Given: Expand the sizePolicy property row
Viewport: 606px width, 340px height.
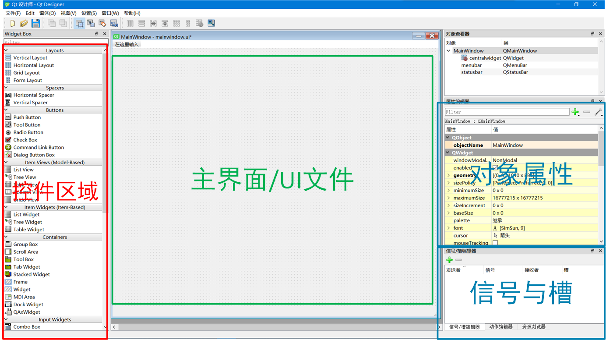Looking at the screenshot, I should 448,183.
